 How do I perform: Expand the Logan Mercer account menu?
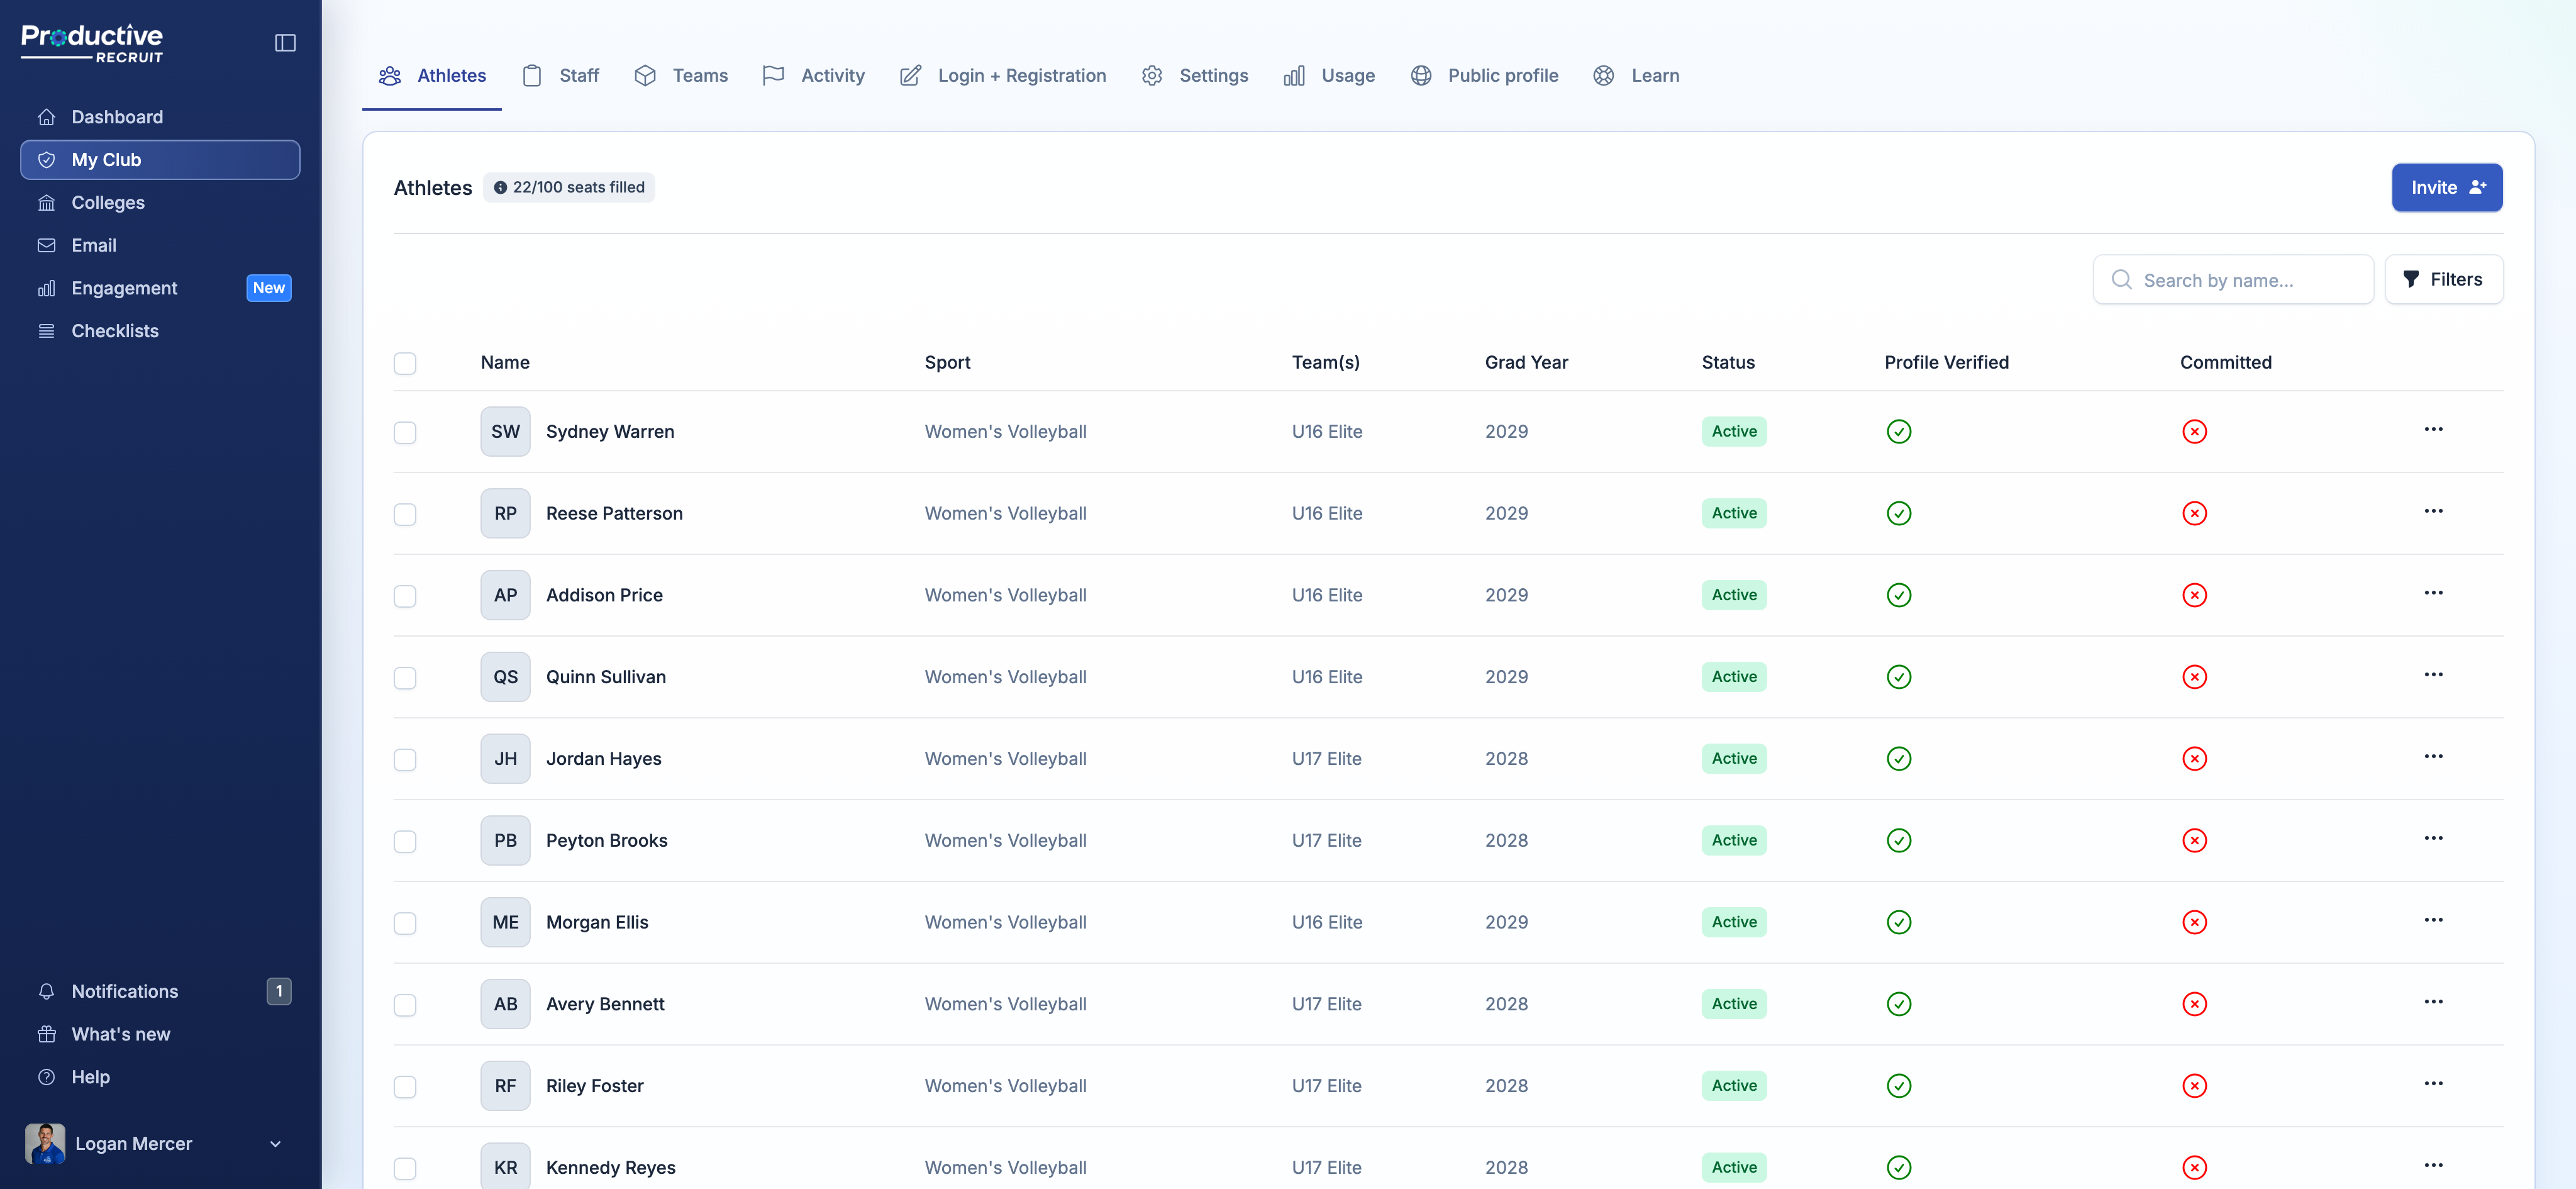point(275,1144)
